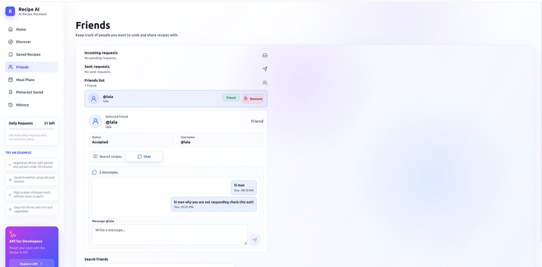The height and width of the screenshot is (267, 542).
Task: Try the vegetarian paneer dinner example
Action: (32, 165)
